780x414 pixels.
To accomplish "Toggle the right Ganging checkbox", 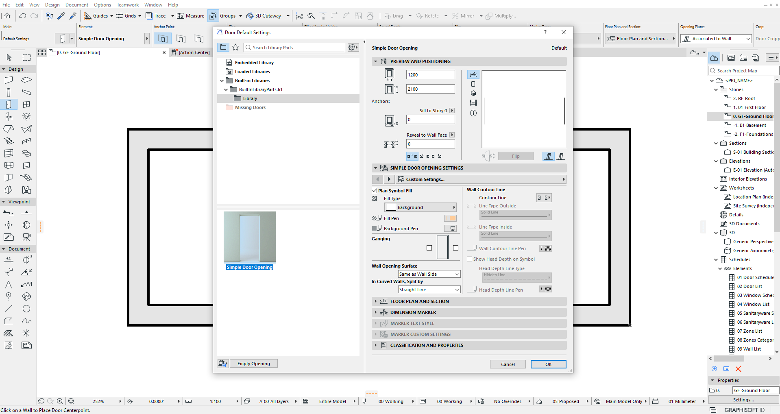I will (455, 248).
